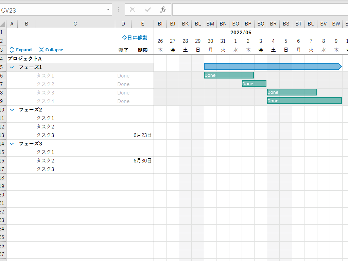
Task: Click the フェーズ3 label
Action: 30,144
